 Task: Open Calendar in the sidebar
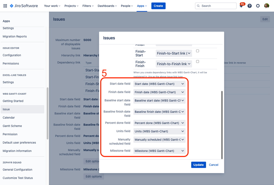[9, 117]
